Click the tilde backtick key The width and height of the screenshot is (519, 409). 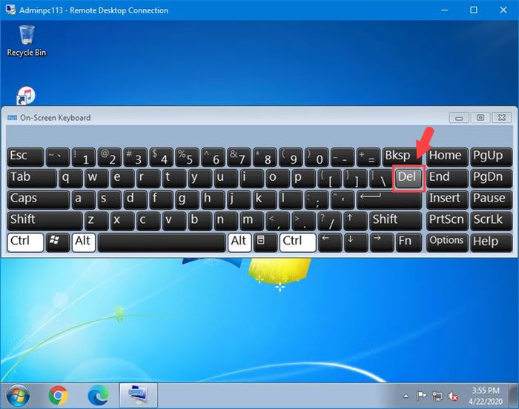[x=58, y=157]
